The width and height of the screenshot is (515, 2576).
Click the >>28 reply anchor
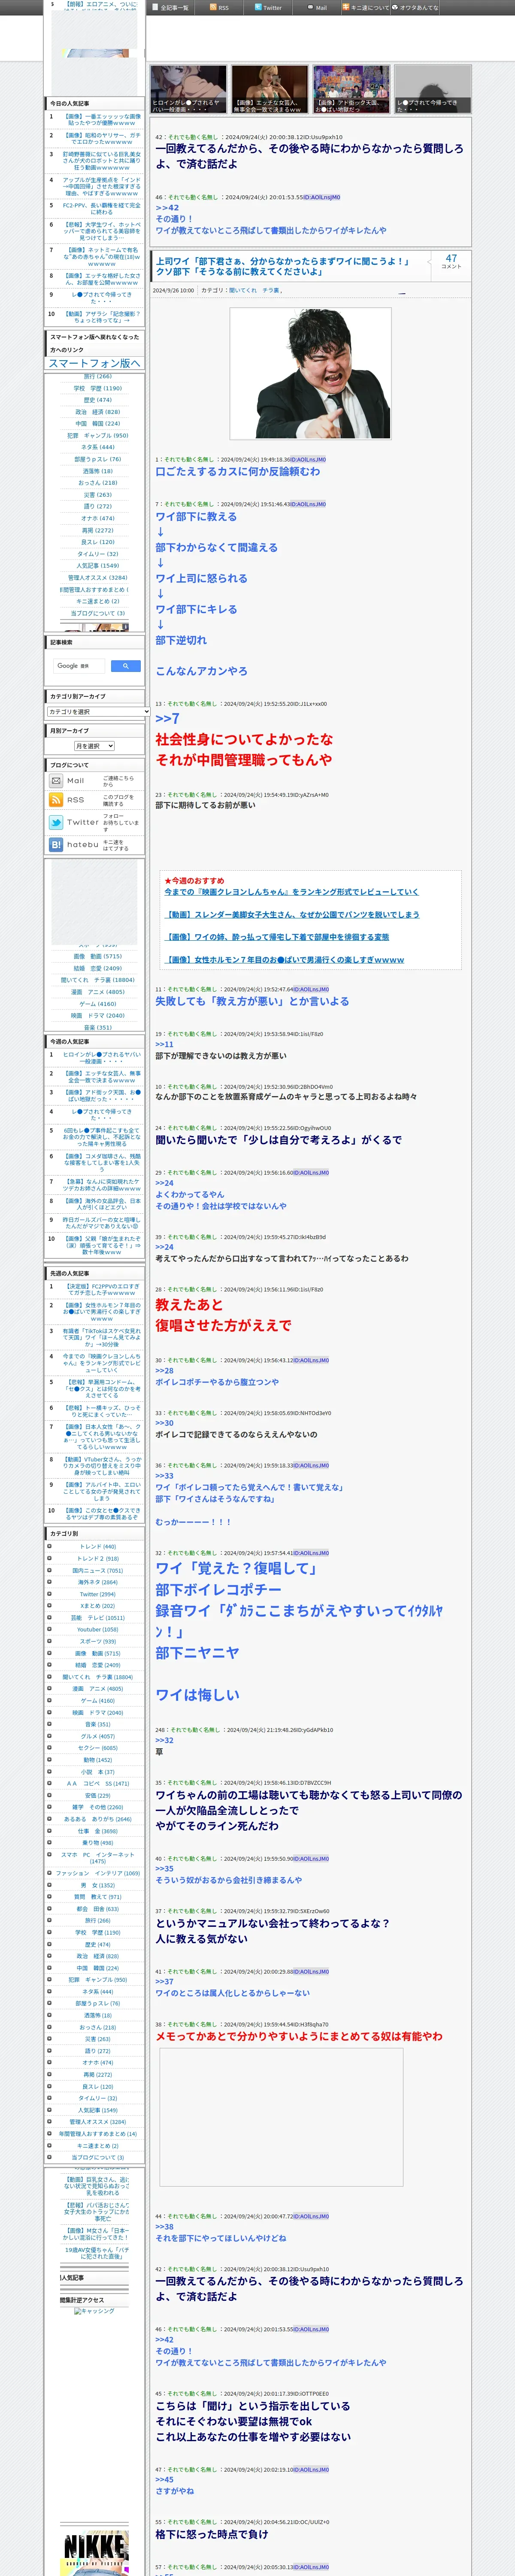pyautogui.click(x=164, y=1371)
